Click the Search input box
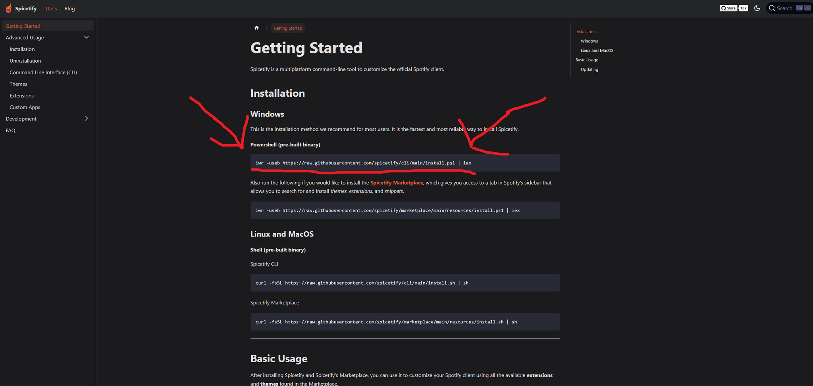Image resolution: width=813 pixels, height=386 pixels. pos(789,8)
